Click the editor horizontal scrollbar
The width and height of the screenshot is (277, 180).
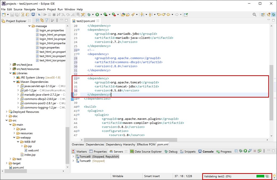coord(130,140)
